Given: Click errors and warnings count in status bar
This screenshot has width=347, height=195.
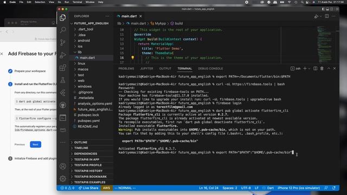Looking at the screenshot, I should (67, 188).
